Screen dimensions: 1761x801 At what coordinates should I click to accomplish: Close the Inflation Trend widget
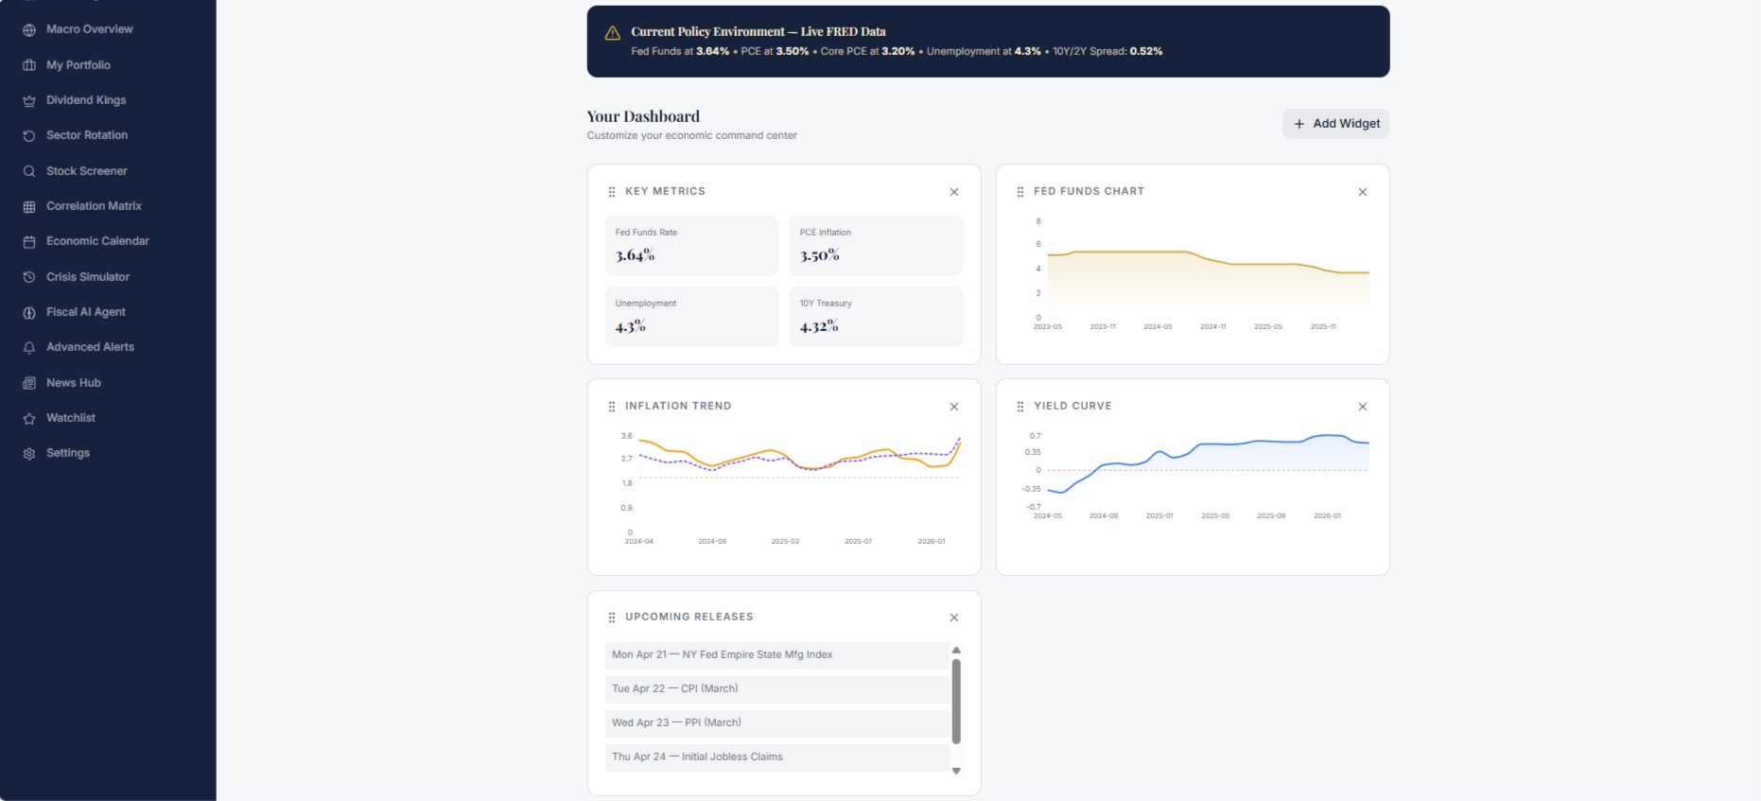pyautogui.click(x=954, y=407)
